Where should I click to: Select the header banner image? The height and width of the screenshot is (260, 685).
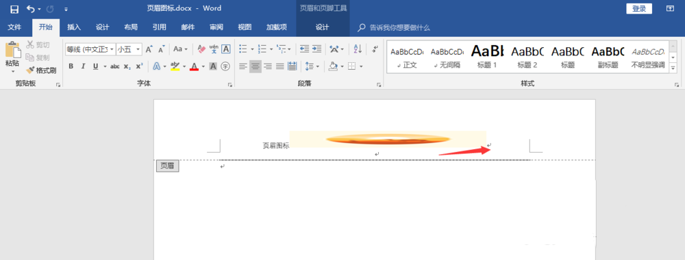pos(388,140)
